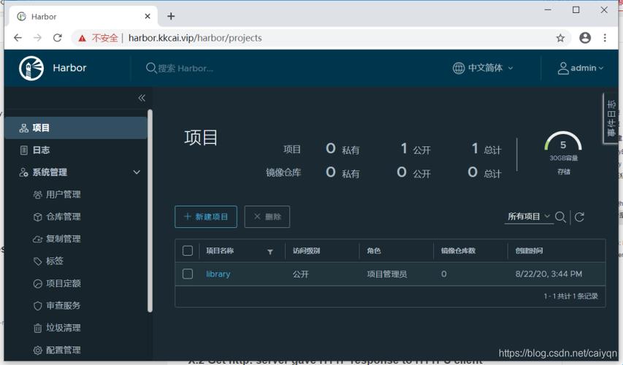Click 公开 access level in library row
This screenshot has height=365, width=623.
tap(300, 274)
